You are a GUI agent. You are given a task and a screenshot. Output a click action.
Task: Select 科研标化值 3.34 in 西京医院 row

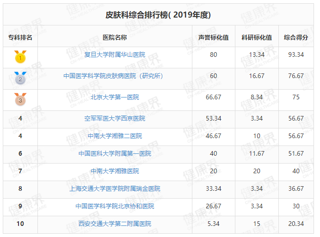(x=257, y=118)
